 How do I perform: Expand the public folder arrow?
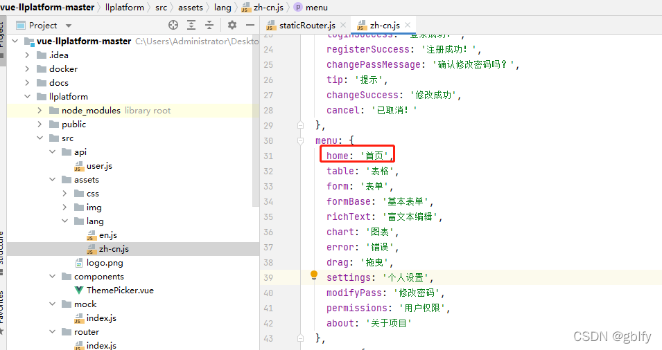[x=40, y=125]
